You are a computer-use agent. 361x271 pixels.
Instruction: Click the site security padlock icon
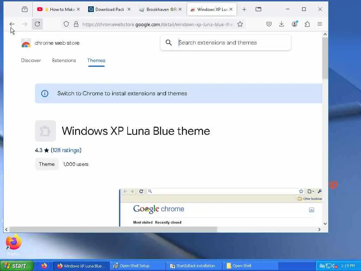pyautogui.click(x=76, y=24)
